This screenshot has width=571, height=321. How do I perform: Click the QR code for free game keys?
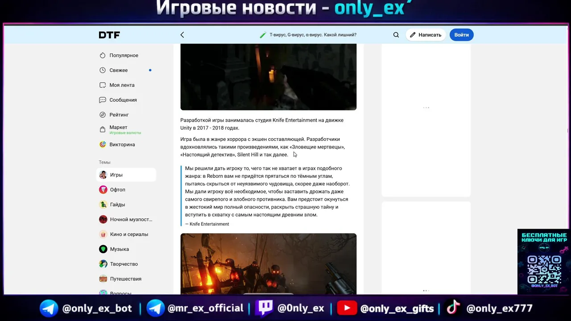coord(544,268)
